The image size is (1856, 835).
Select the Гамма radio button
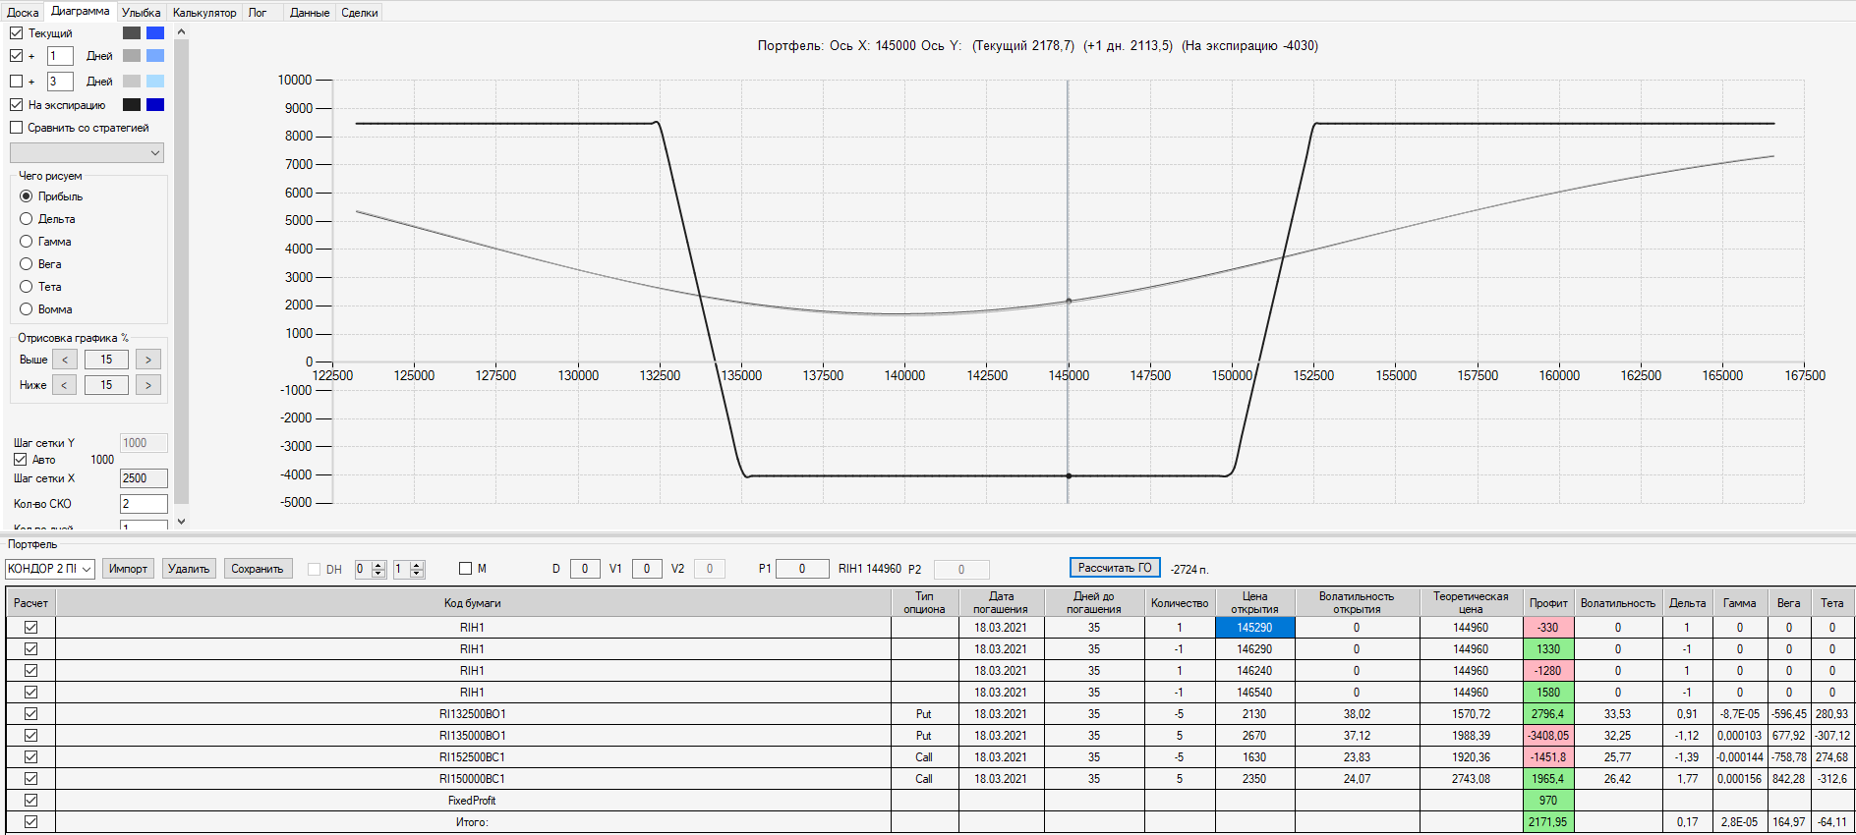27,242
